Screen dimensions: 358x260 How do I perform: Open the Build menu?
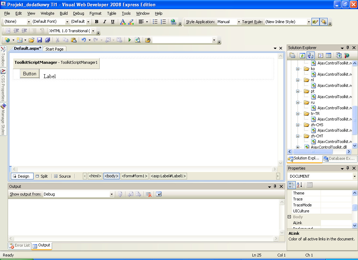tap(64, 13)
